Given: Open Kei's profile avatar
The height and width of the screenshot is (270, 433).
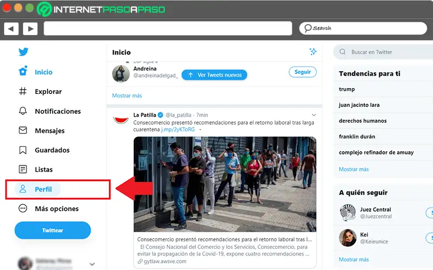Looking at the screenshot, I should pyautogui.click(x=347, y=238).
